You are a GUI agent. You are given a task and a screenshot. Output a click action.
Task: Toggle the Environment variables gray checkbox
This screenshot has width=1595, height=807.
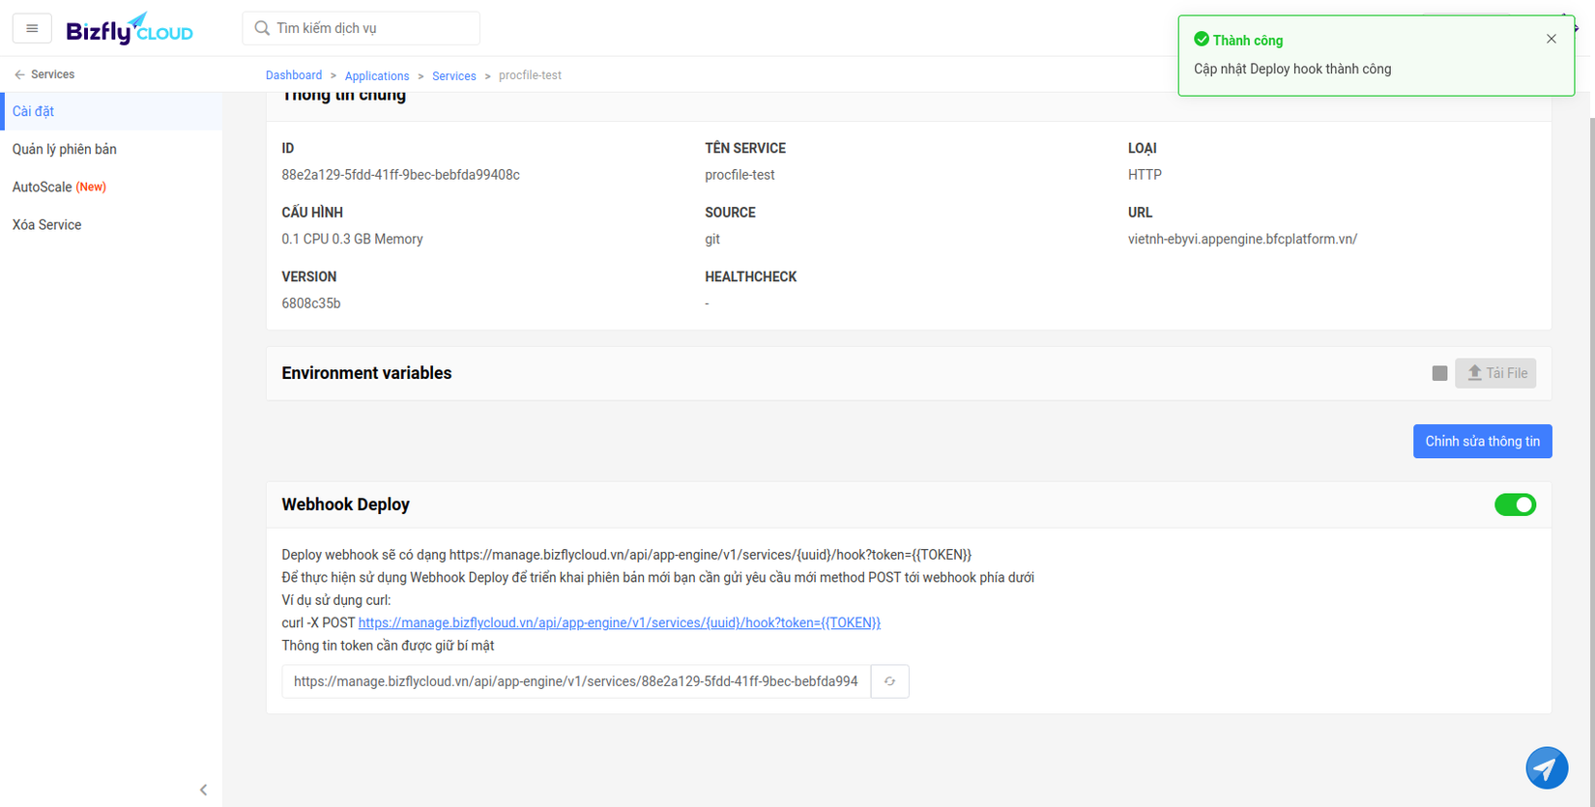[1439, 373]
